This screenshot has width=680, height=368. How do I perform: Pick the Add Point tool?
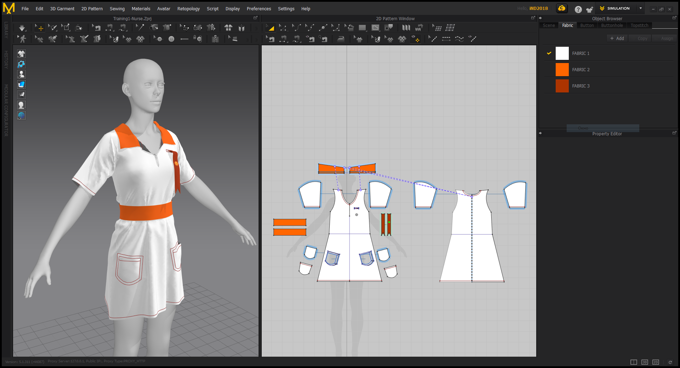(323, 28)
